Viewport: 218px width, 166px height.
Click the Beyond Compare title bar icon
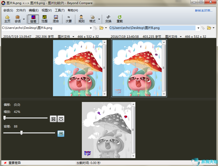pos(3,3)
